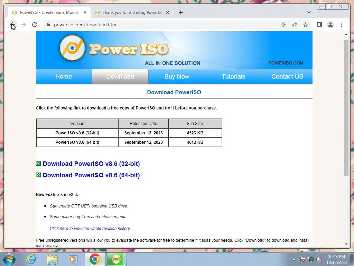Open the Download navigation item
This screenshot has height=266, width=354.
pyautogui.click(x=120, y=77)
